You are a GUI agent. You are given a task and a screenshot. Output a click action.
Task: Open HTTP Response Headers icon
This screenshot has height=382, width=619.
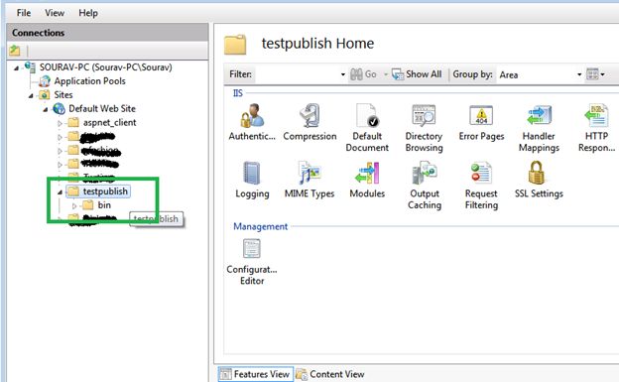click(x=596, y=128)
